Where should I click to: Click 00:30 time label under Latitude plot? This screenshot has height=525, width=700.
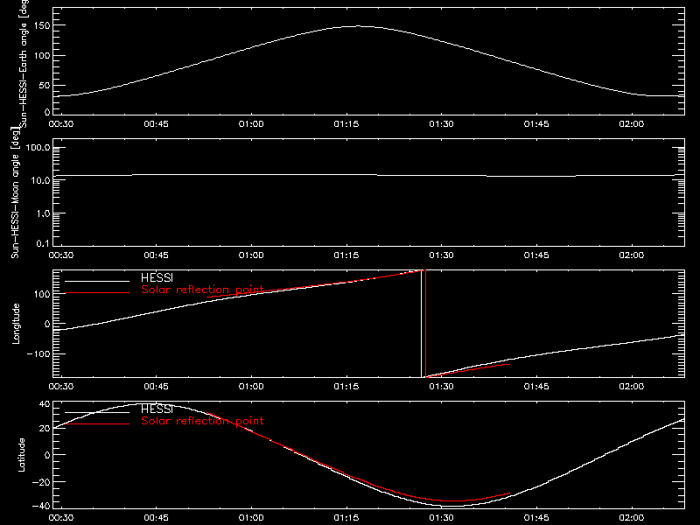click(x=61, y=518)
